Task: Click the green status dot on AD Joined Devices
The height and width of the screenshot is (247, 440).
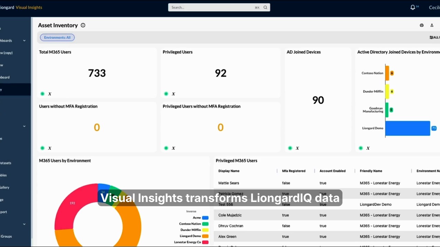Action: (x=290, y=148)
